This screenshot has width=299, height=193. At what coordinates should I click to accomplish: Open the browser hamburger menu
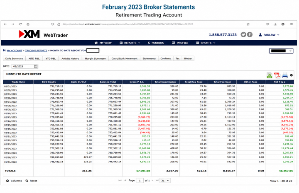coord(292,24)
